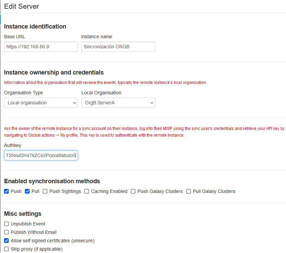Click the Push Sightings label text
Viewport: 286px width, 253px height.
click(65, 191)
